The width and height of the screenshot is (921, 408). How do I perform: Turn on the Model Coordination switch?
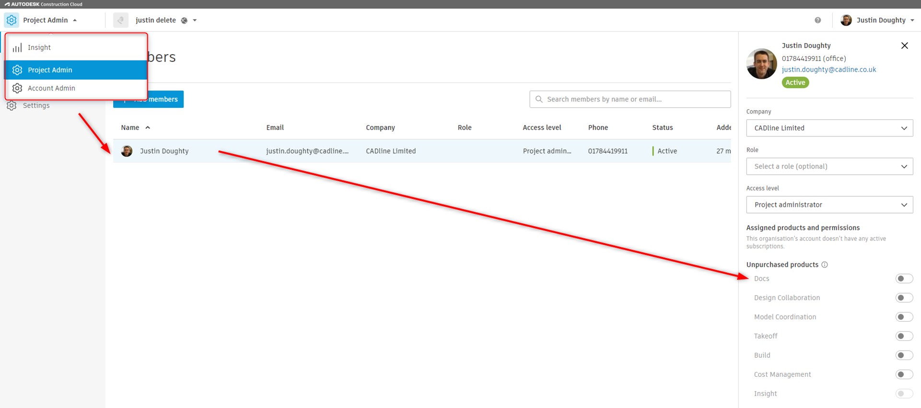coord(904,317)
